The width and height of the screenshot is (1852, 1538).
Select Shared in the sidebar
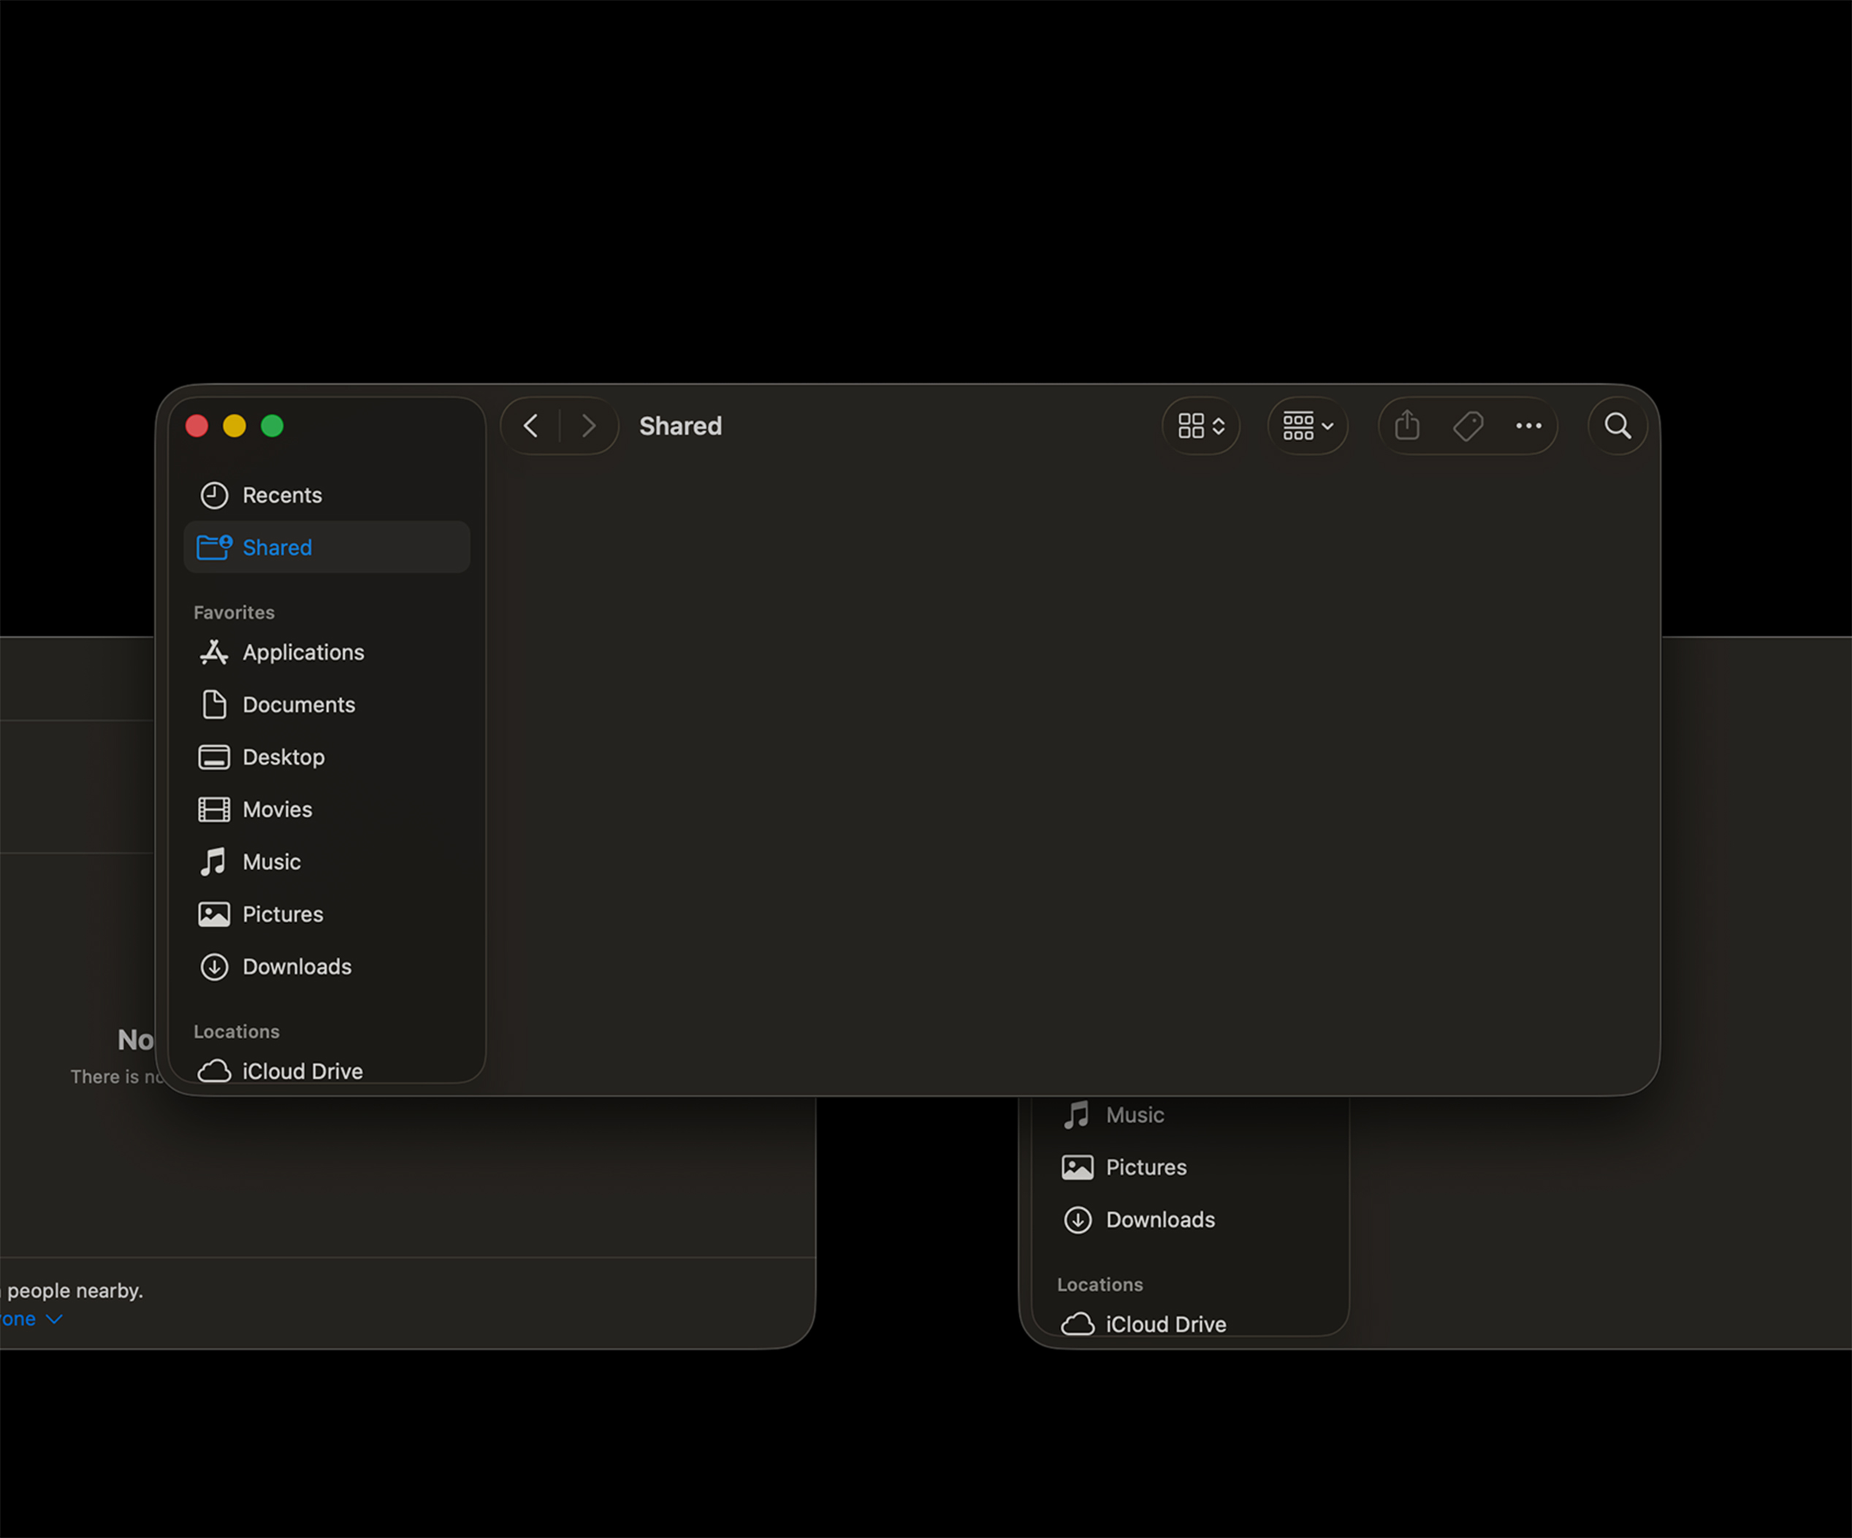tap(277, 546)
